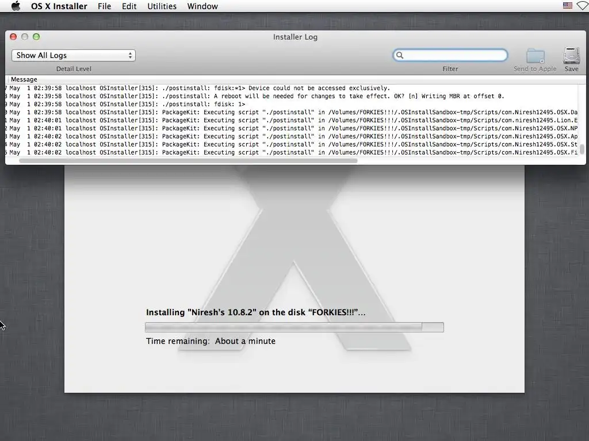The height and width of the screenshot is (441, 589).
Task: Click the US flag input source icon
Action: 568,6
